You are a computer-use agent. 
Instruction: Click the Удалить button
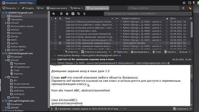[170, 52]
